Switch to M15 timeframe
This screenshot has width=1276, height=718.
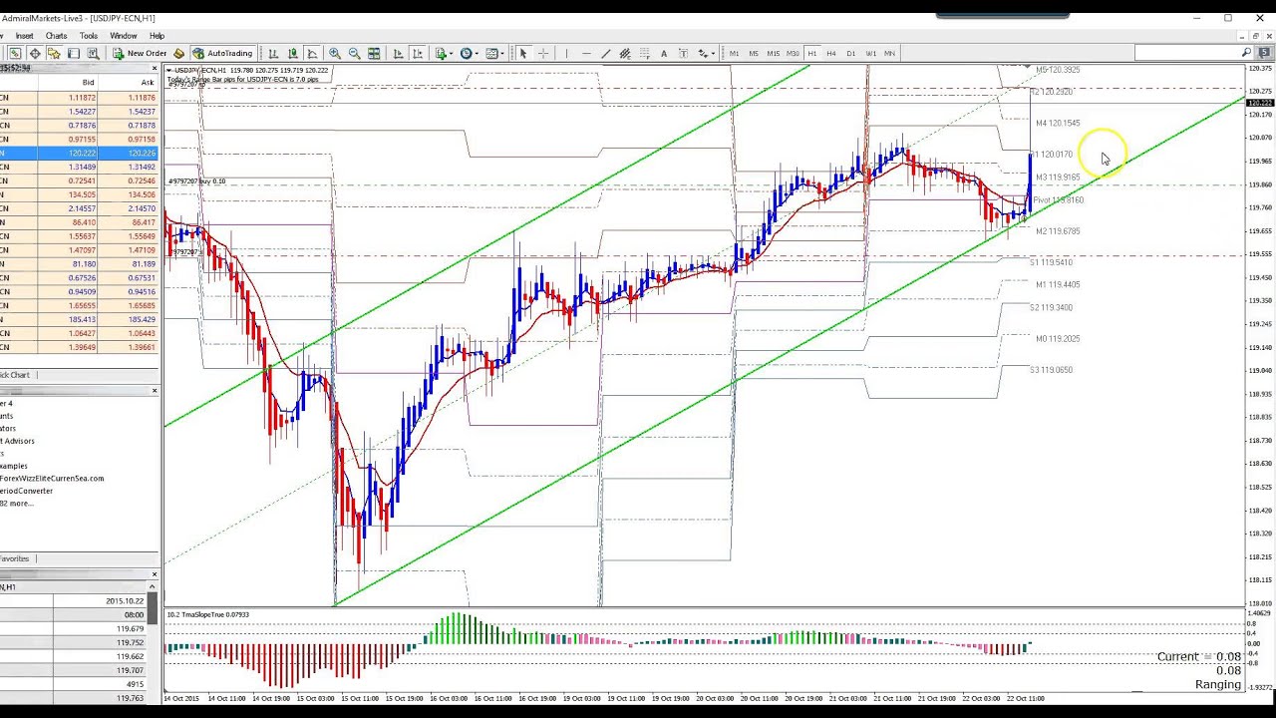(773, 53)
